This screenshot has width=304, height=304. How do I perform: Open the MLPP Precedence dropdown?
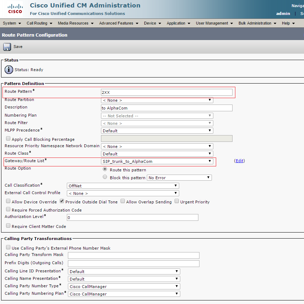(157, 130)
